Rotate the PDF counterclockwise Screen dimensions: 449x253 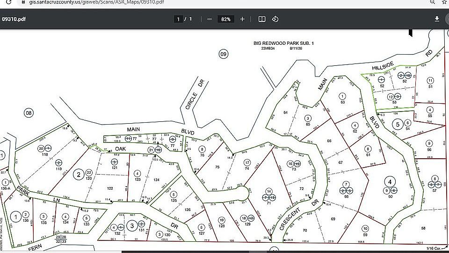pyautogui.click(x=275, y=19)
